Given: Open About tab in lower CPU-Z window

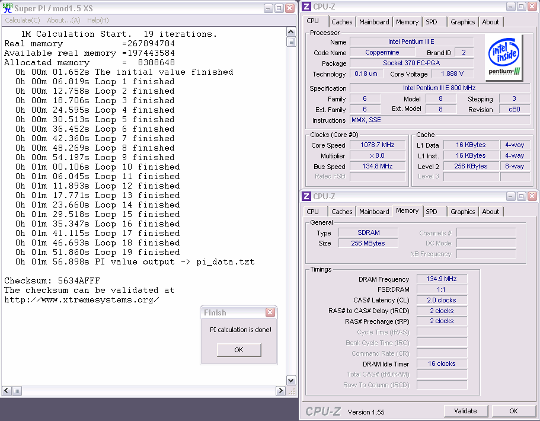Looking at the screenshot, I should 490,212.
